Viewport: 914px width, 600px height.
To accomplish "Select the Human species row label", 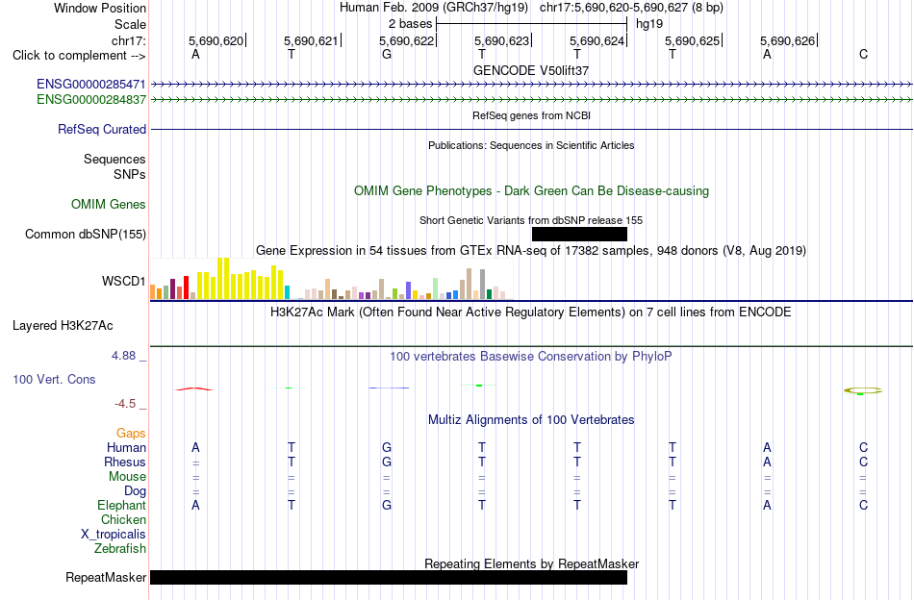I will tap(126, 448).
